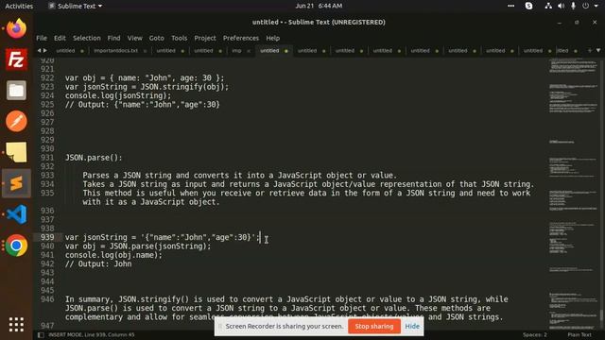Viewport: 605px width, 340px height.
Task: Click the microphone tray icon
Action: [x=574, y=6]
